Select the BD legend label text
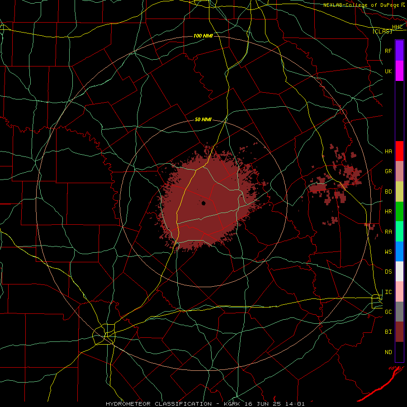 [388, 192]
